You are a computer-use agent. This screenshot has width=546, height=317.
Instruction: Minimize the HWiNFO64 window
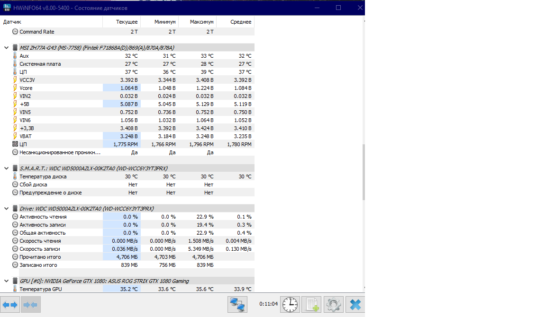[317, 8]
